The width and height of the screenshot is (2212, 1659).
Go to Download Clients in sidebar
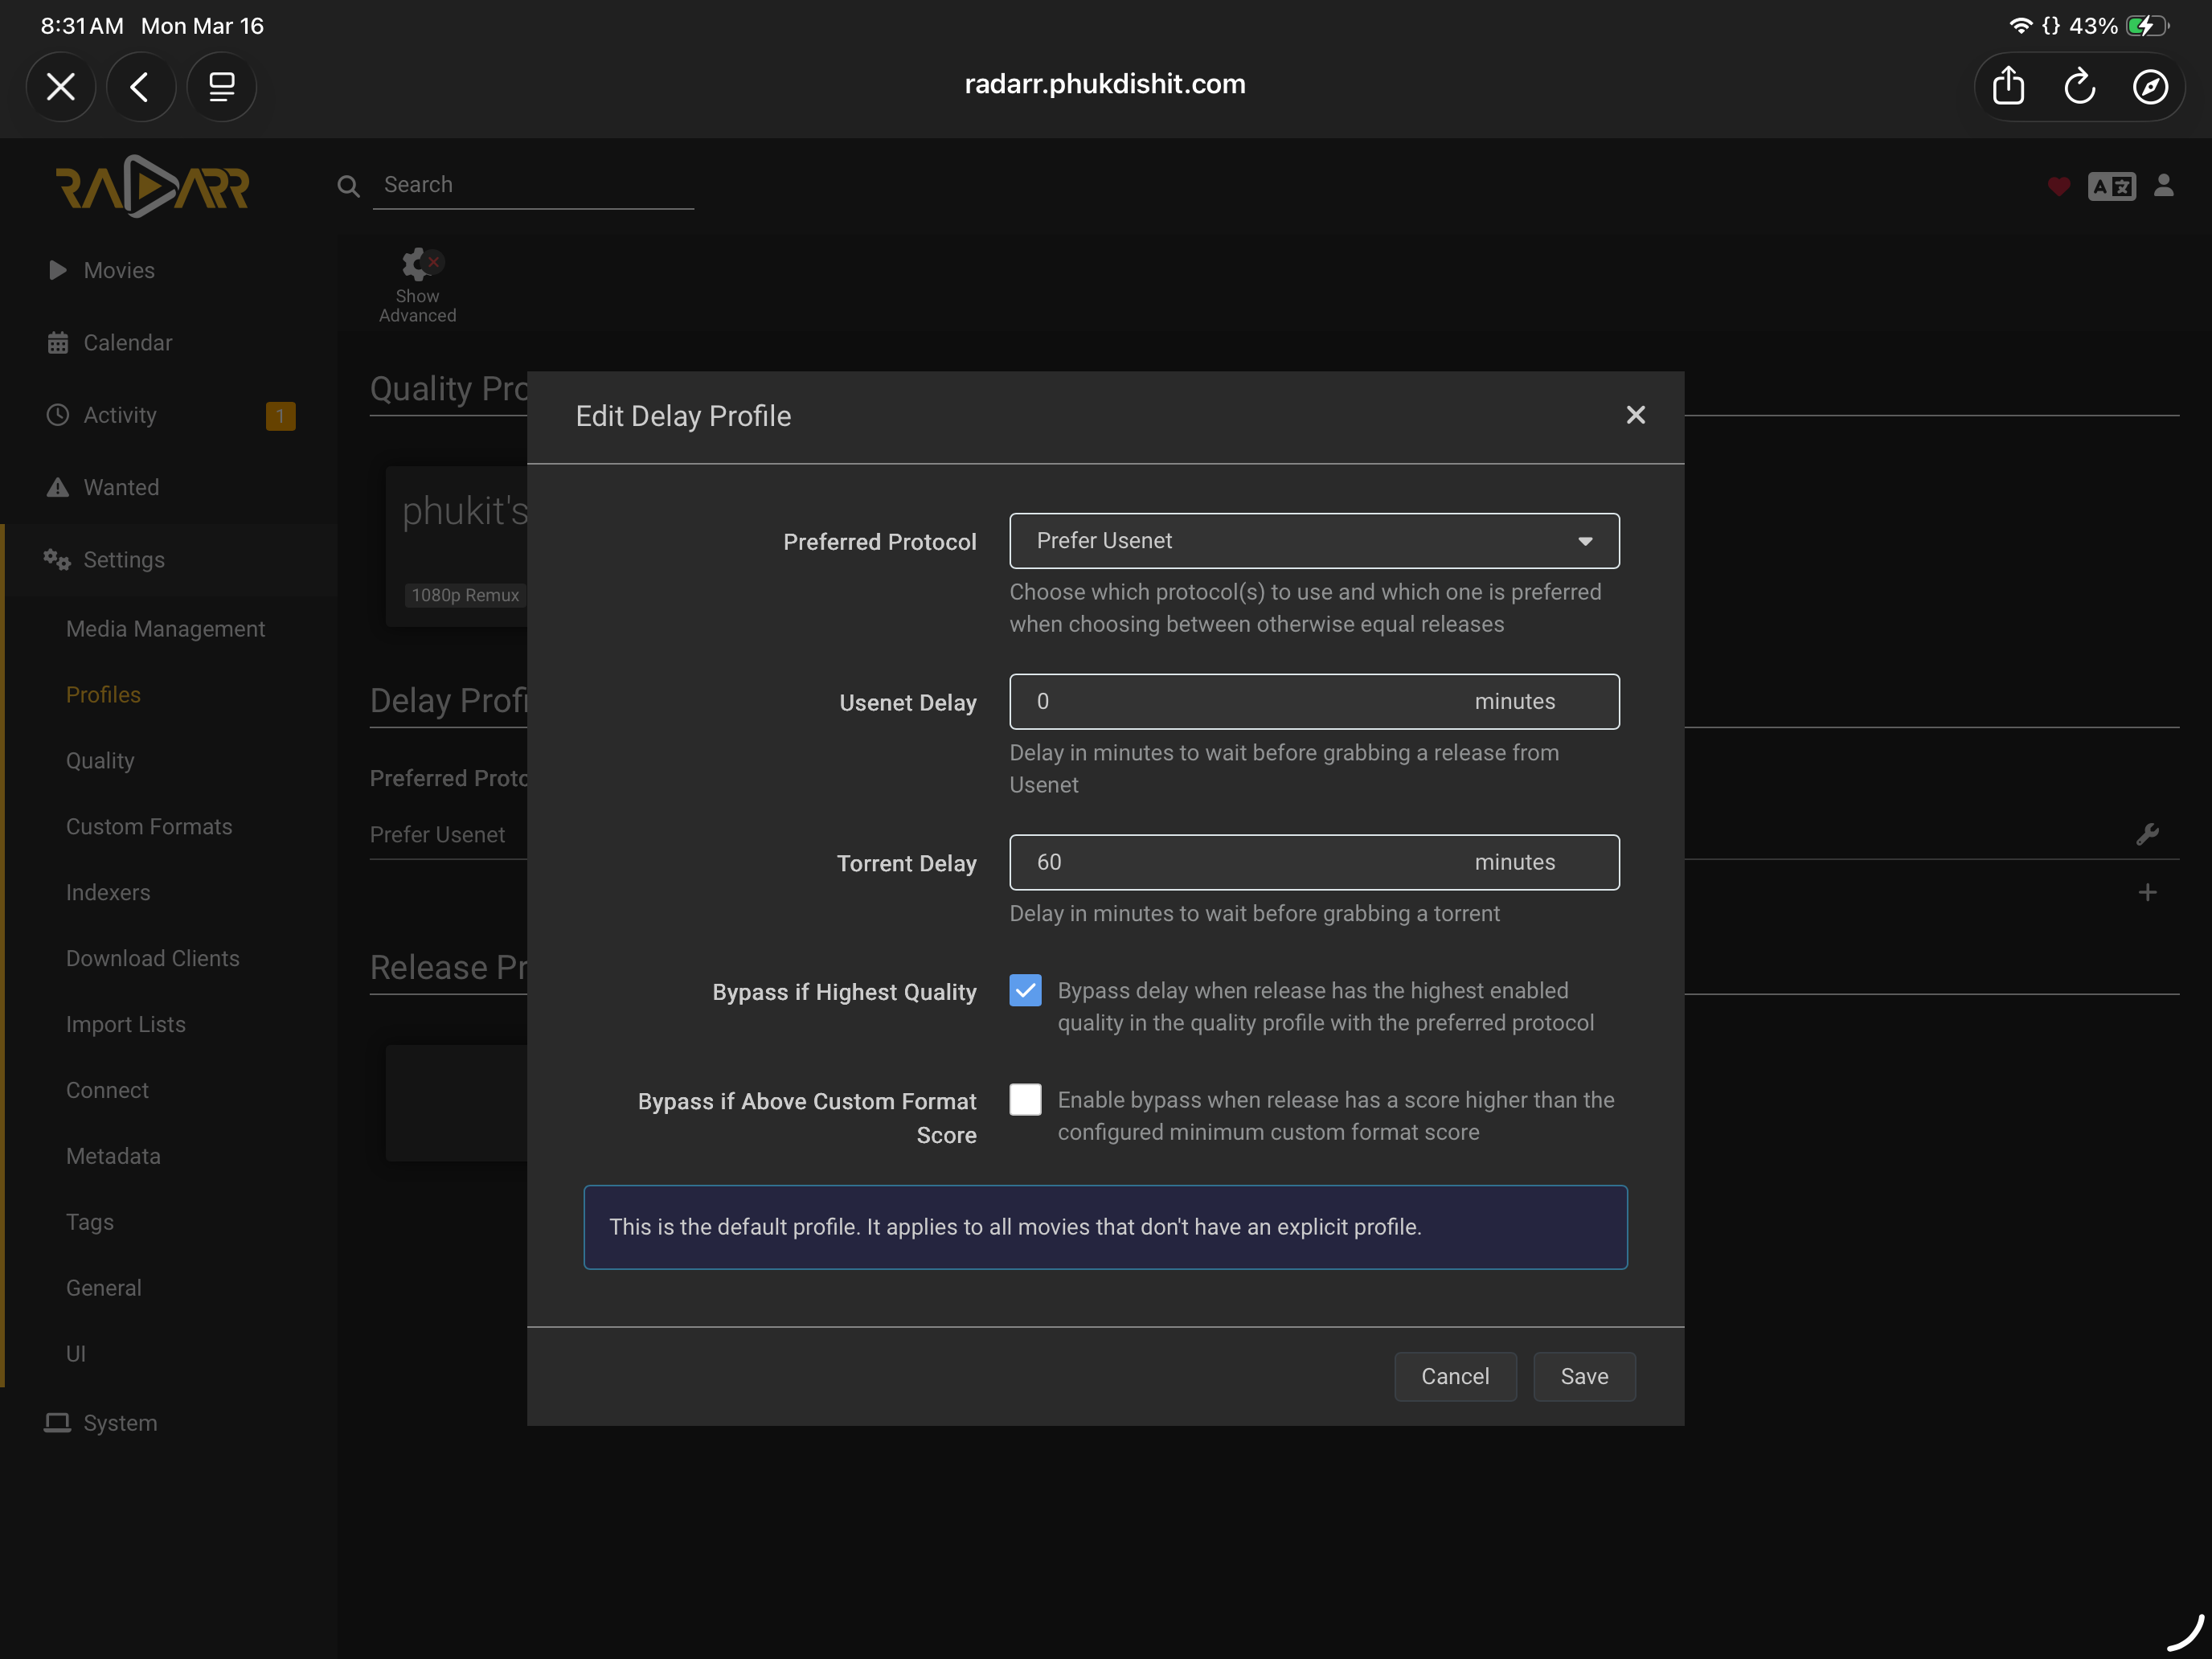coord(153,958)
